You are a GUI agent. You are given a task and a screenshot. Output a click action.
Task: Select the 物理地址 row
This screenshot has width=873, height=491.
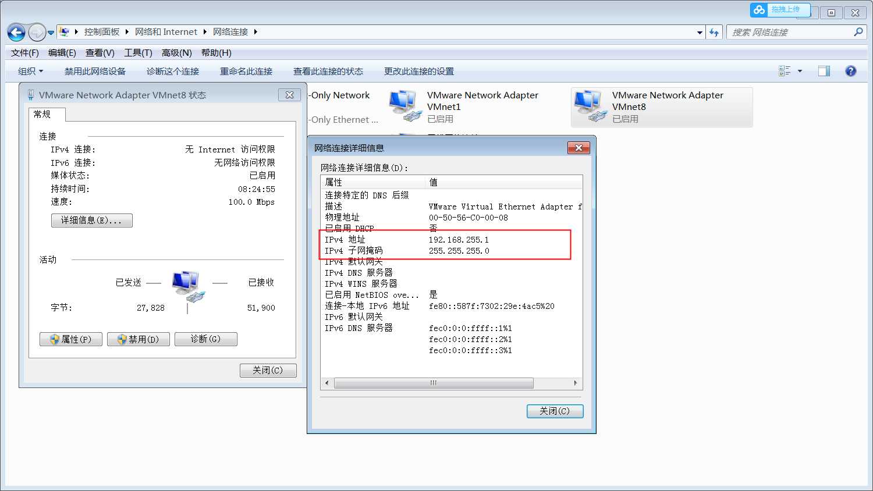coord(452,218)
